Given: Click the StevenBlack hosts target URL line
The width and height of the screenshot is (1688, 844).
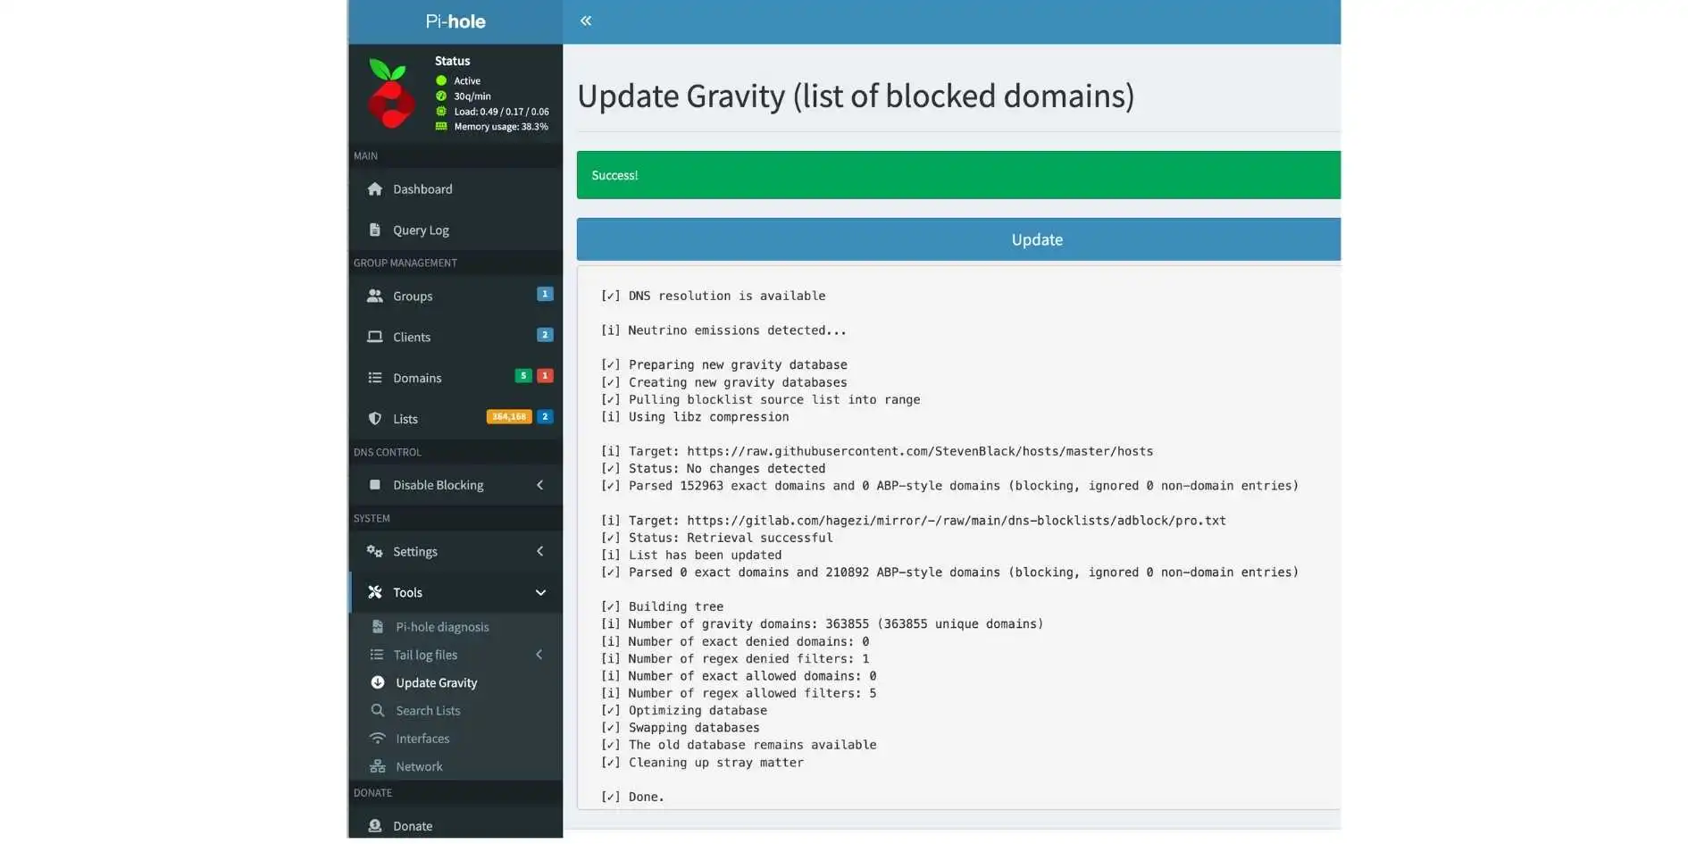Looking at the screenshot, I should [x=877, y=452].
